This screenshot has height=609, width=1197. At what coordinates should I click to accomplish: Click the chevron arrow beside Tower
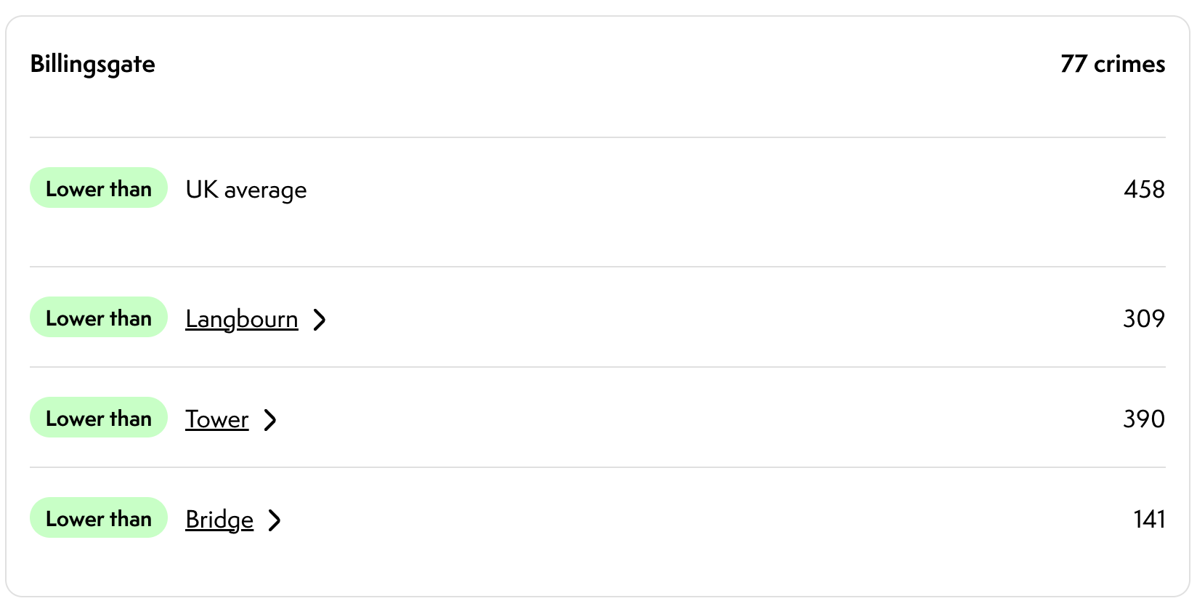point(270,419)
